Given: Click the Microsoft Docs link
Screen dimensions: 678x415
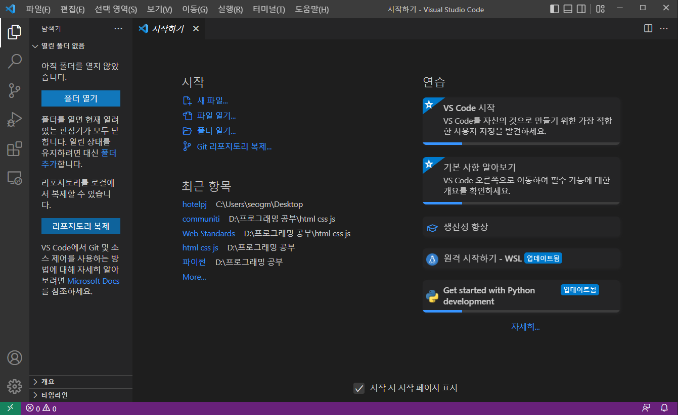Looking at the screenshot, I should tap(94, 281).
